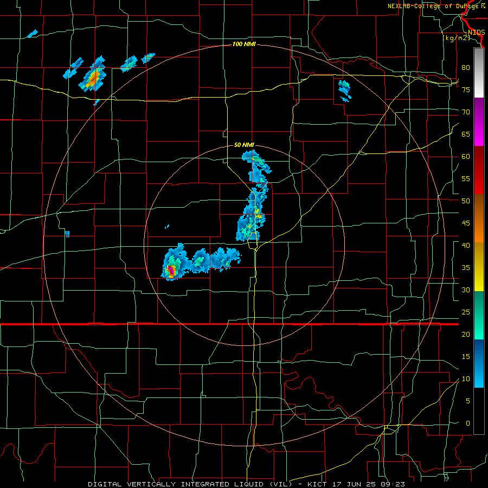The image size is (488, 488).
Task: Click the 50 NMI range ring label
Action: click(x=244, y=145)
